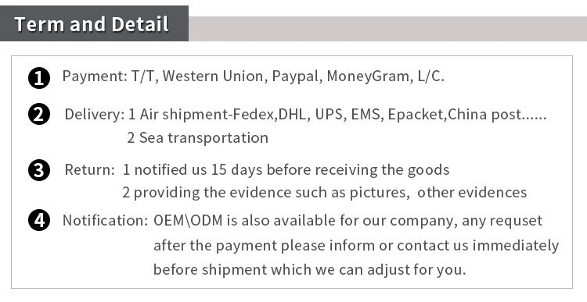
Task: Click the Return label
Action: 90,170
